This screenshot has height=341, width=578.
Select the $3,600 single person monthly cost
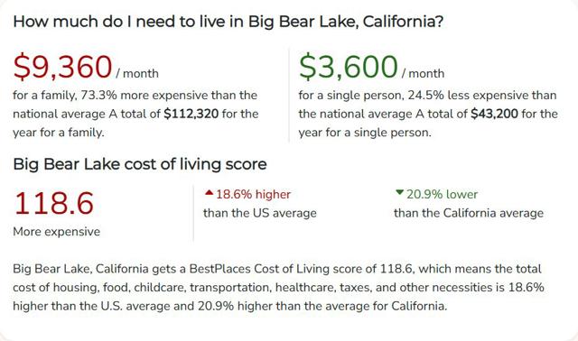349,67
